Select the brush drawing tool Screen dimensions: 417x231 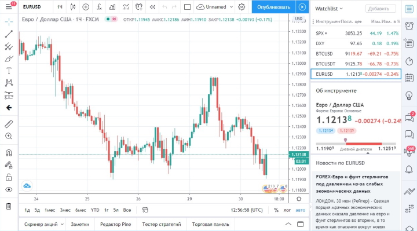[9, 58]
